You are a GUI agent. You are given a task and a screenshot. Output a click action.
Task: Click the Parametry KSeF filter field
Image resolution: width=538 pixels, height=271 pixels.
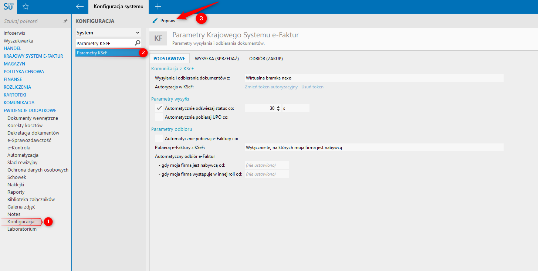click(105, 43)
